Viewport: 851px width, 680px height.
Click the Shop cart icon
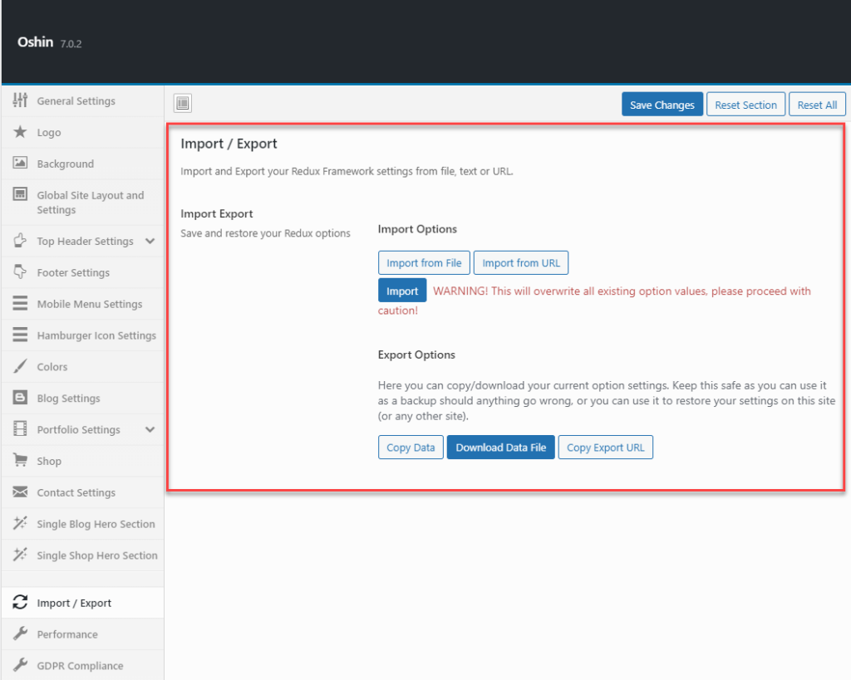[x=20, y=461]
